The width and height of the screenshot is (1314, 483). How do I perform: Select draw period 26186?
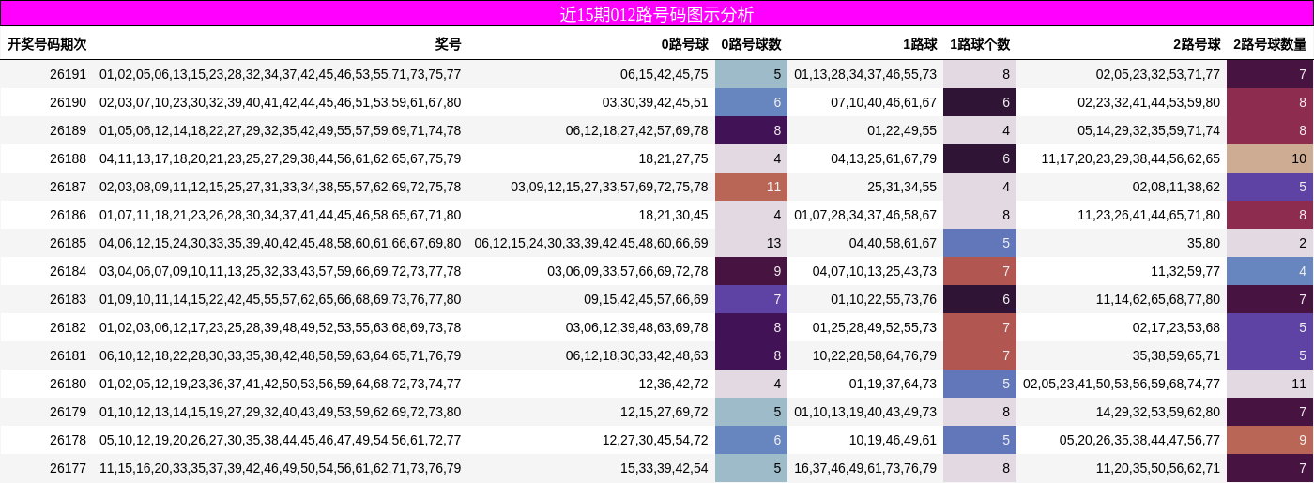pyautogui.click(x=68, y=215)
